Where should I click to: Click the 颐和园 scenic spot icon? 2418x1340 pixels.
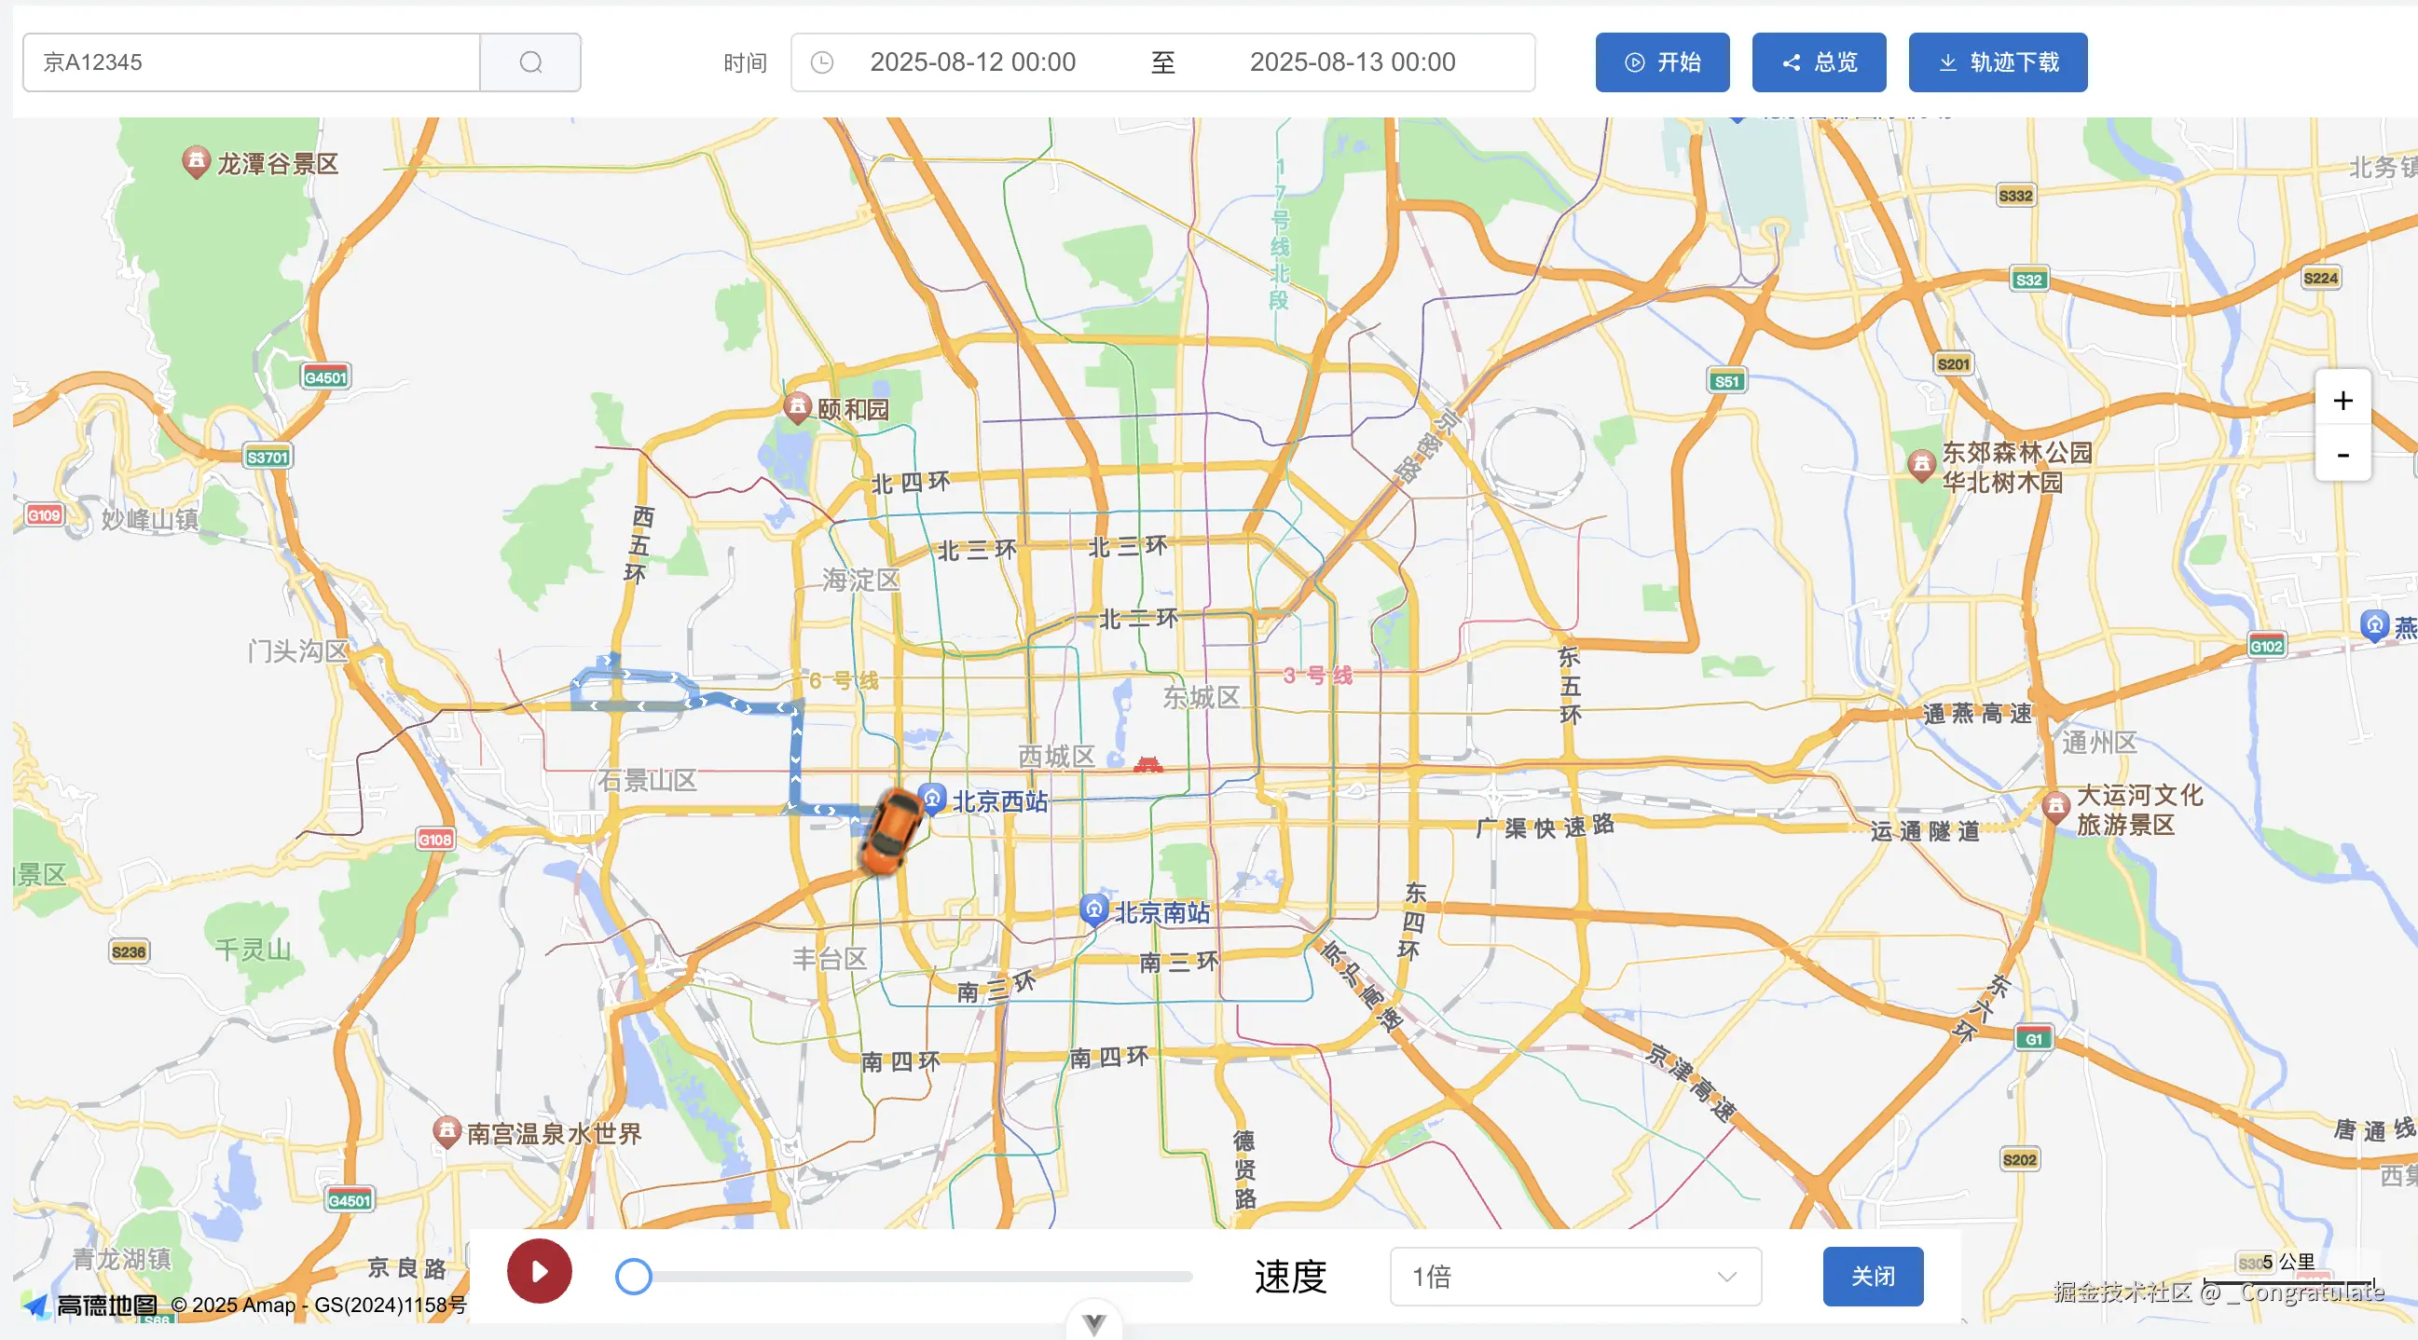[x=797, y=406]
